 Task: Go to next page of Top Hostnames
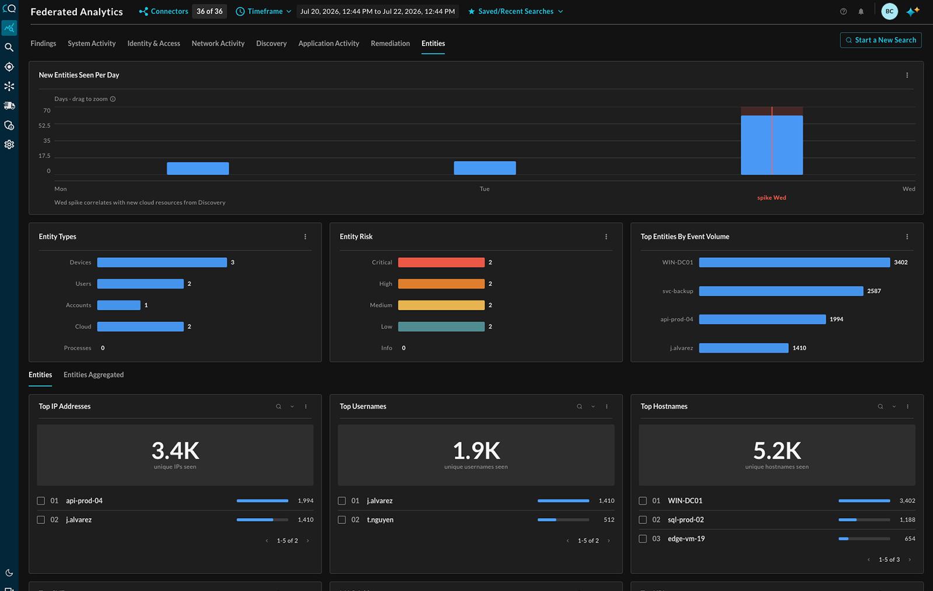[910, 559]
